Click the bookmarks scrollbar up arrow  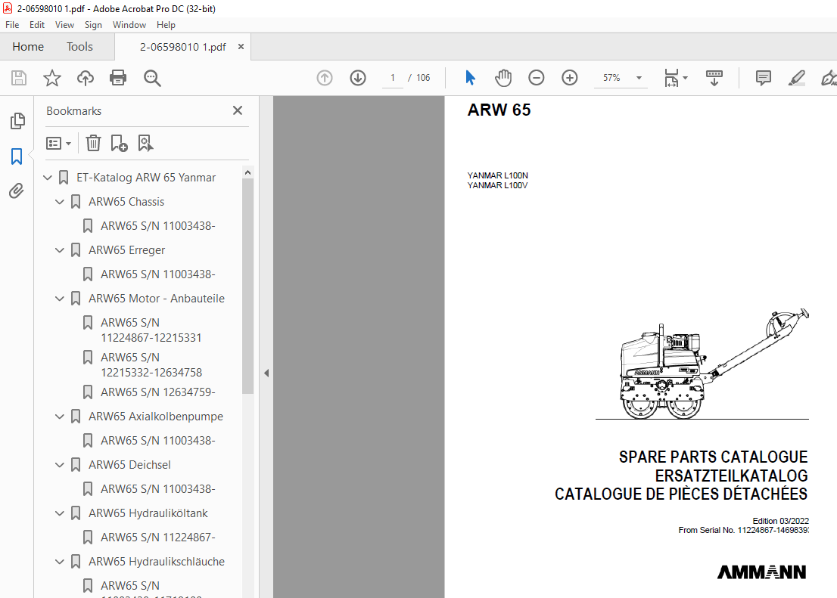pyautogui.click(x=247, y=173)
